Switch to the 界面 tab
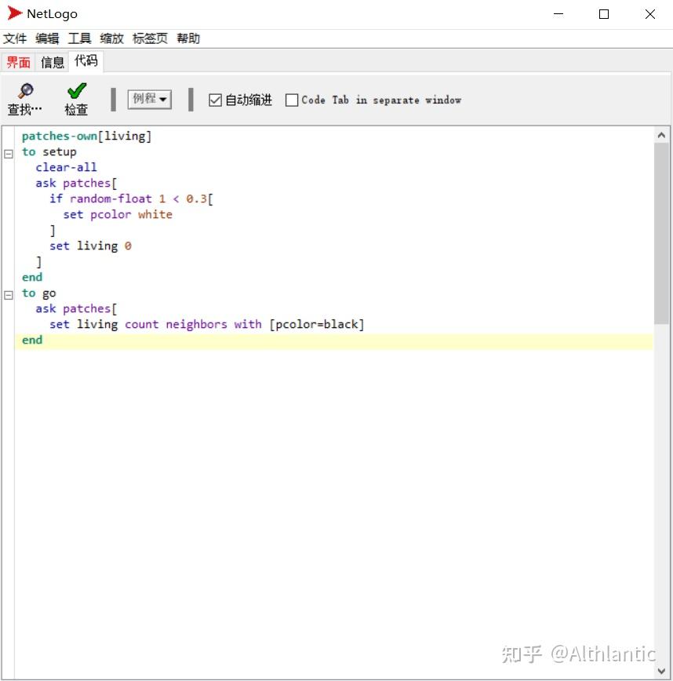Viewport: 673px width, 681px height. [17, 62]
